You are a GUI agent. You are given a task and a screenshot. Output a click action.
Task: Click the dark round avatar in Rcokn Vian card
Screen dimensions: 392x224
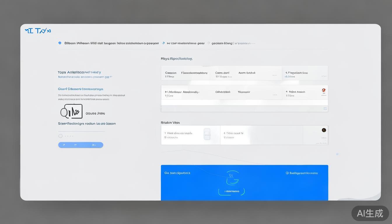coord(324,130)
